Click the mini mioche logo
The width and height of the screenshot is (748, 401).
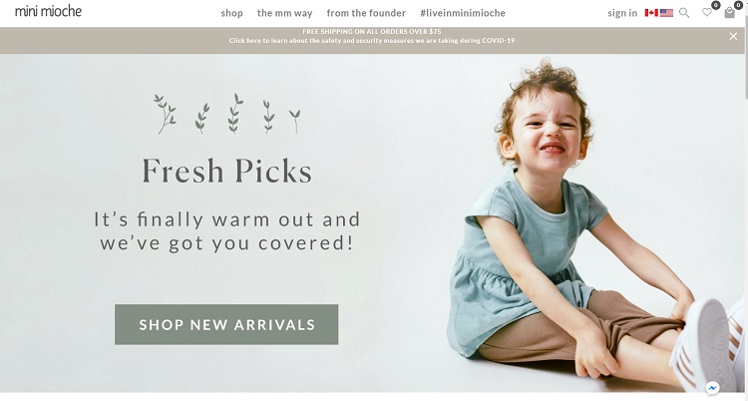point(48,11)
